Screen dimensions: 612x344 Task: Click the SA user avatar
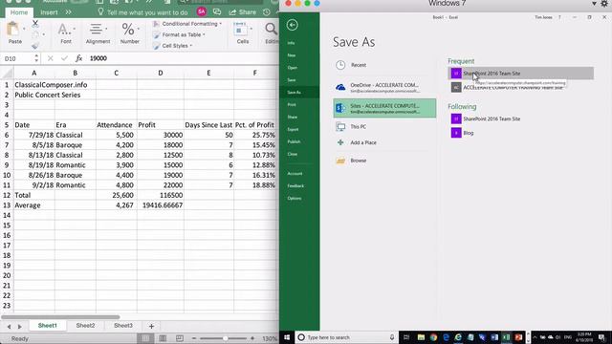(x=202, y=11)
